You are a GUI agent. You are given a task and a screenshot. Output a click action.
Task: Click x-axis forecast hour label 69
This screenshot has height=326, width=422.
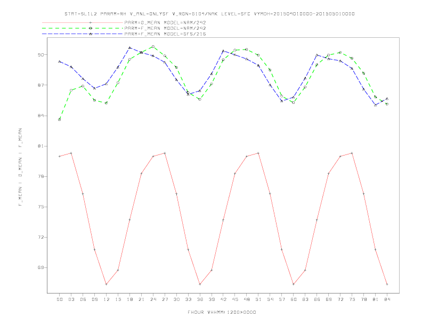[329, 299]
